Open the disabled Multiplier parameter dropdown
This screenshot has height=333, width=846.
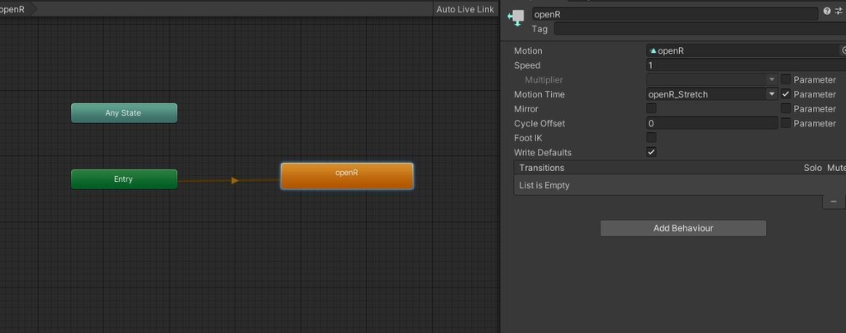(x=712, y=79)
